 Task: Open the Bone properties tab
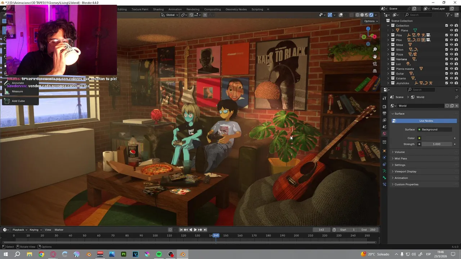click(384, 178)
